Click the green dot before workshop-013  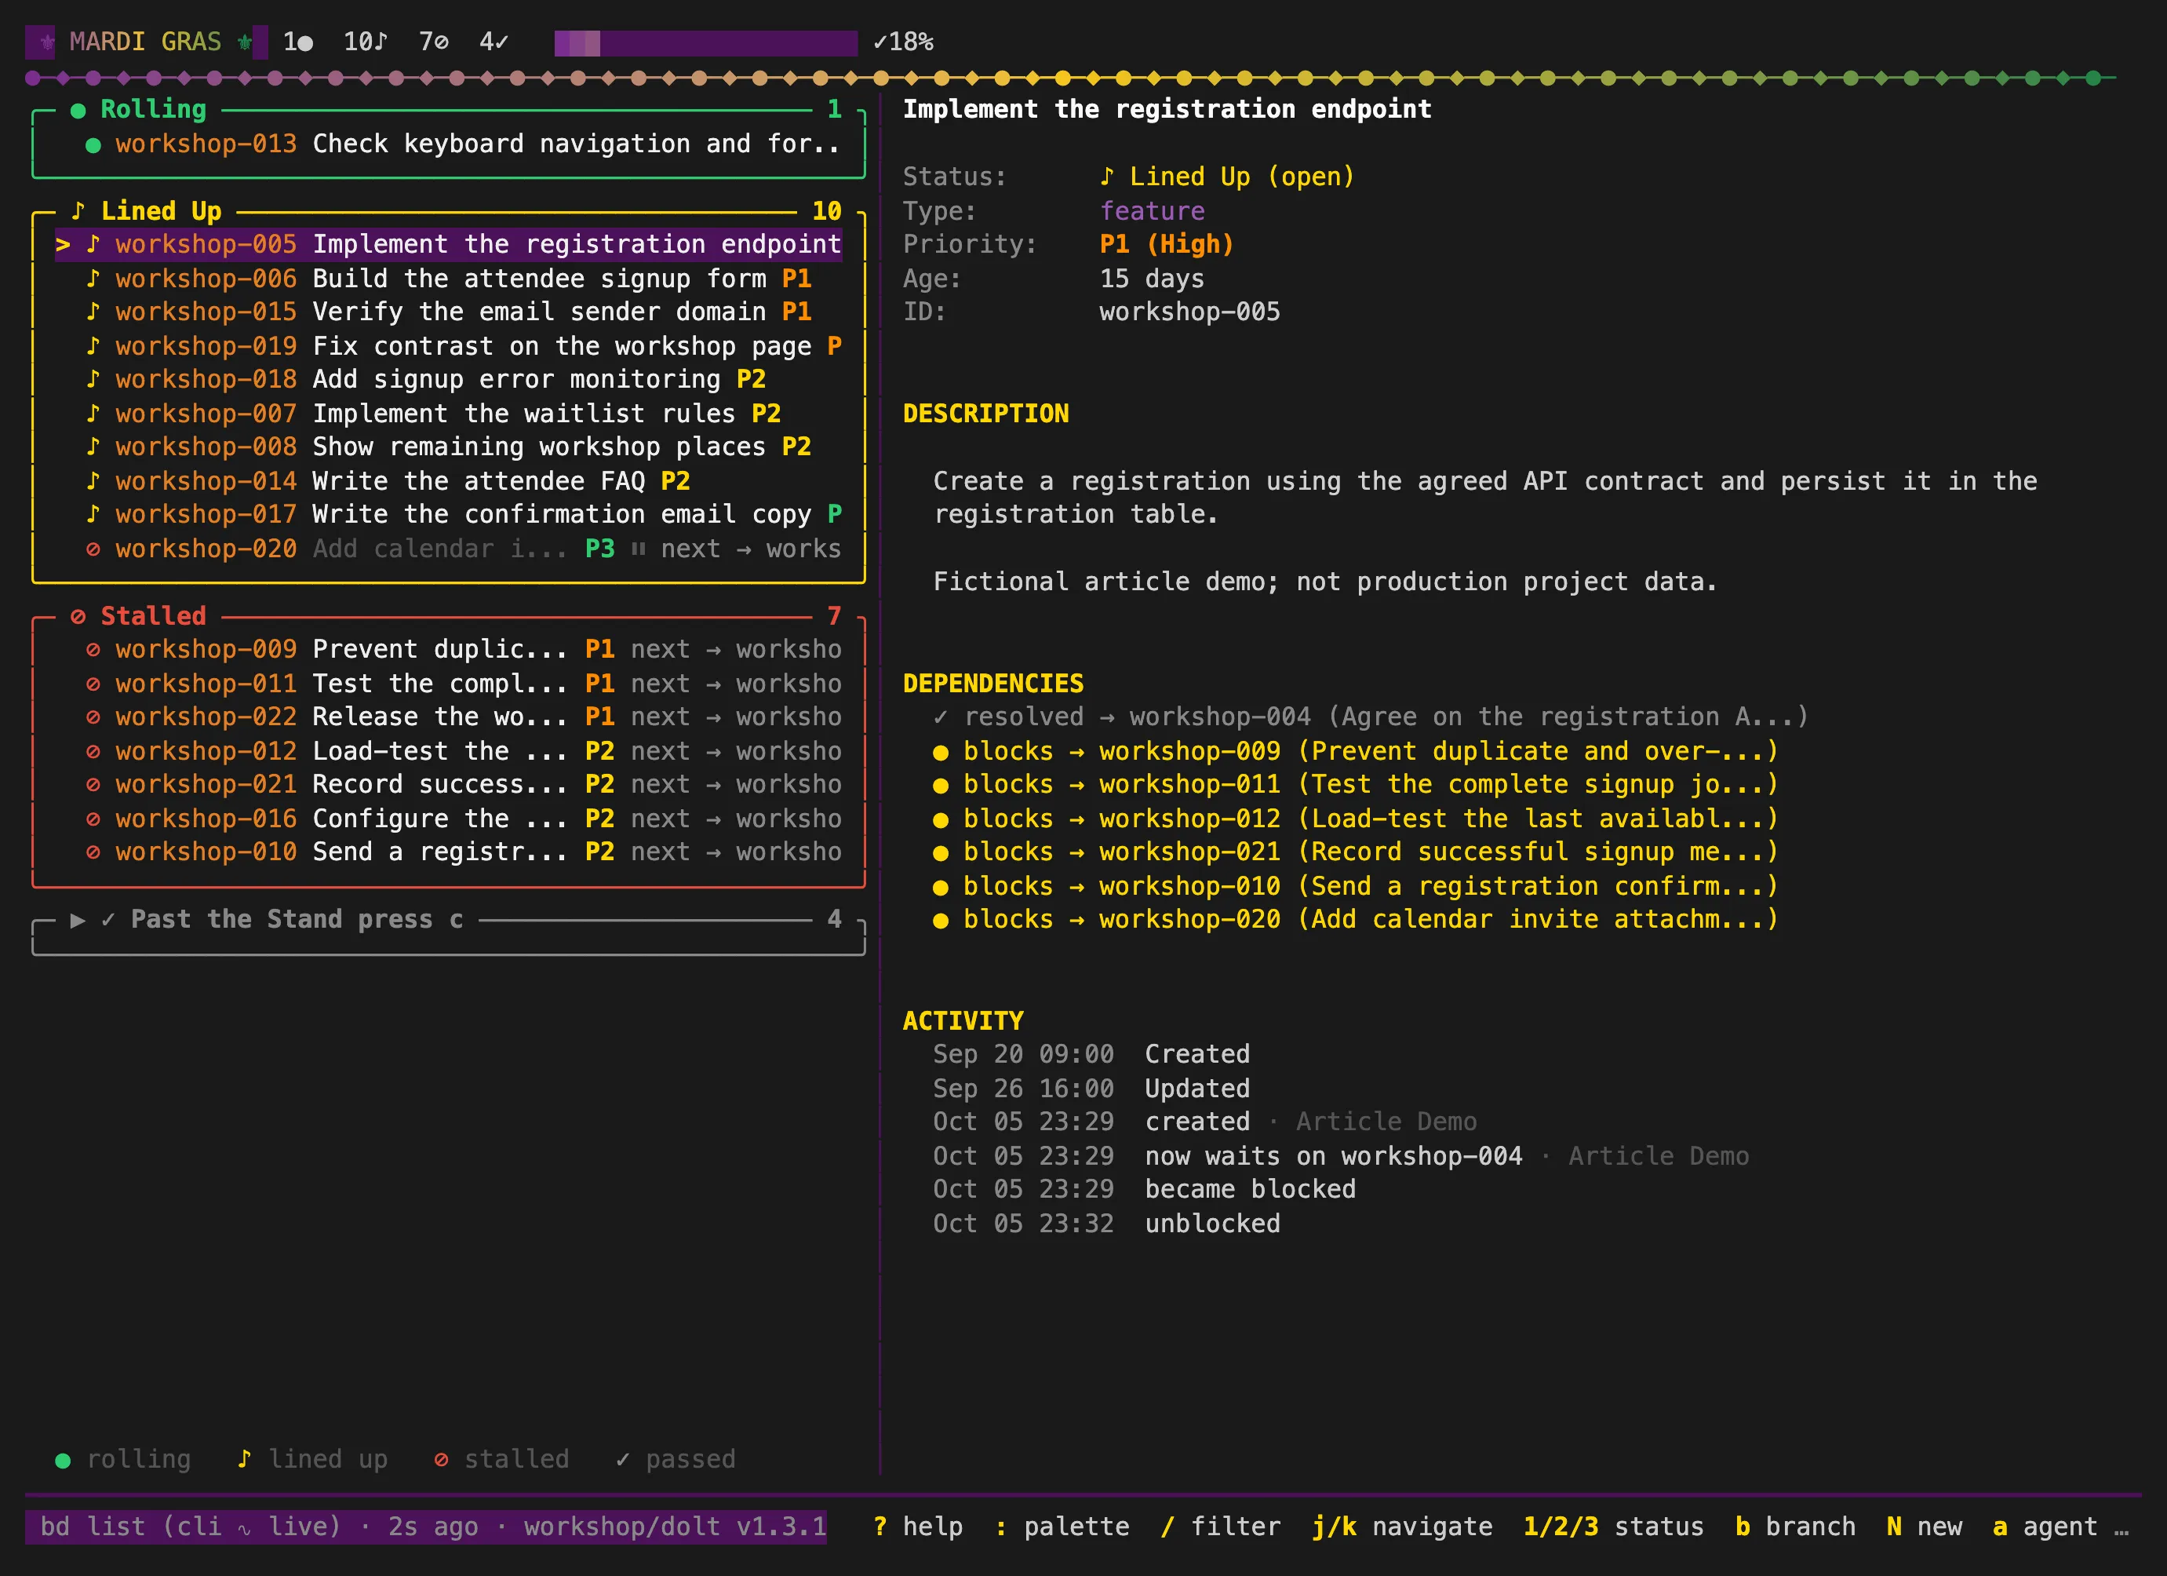93,144
